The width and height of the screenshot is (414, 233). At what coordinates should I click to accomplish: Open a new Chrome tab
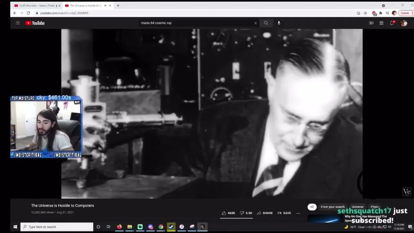pos(118,6)
